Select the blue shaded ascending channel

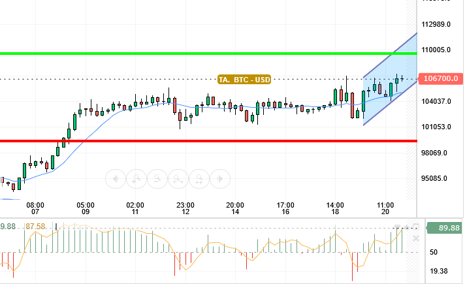click(x=391, y=79)
